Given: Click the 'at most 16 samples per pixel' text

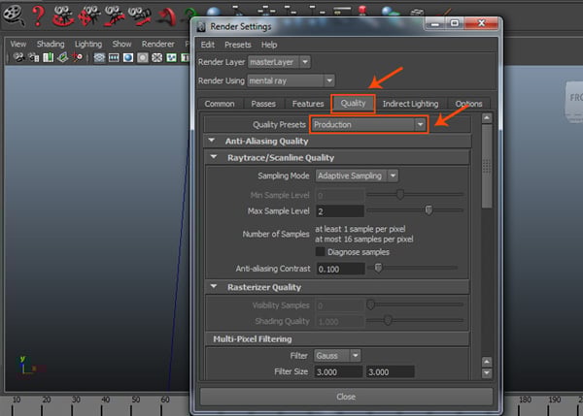Looking at the screenshot, I should coord(364,240).
